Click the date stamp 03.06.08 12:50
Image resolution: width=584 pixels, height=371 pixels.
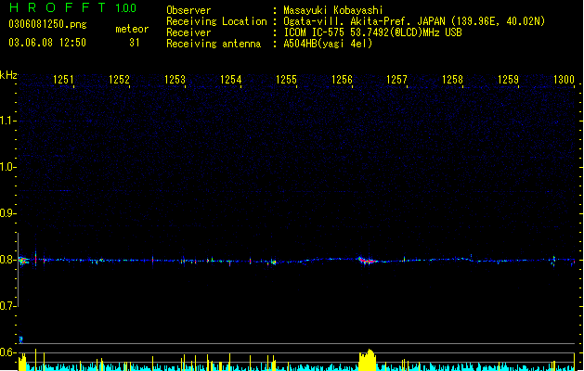click(x=47, y=43)
